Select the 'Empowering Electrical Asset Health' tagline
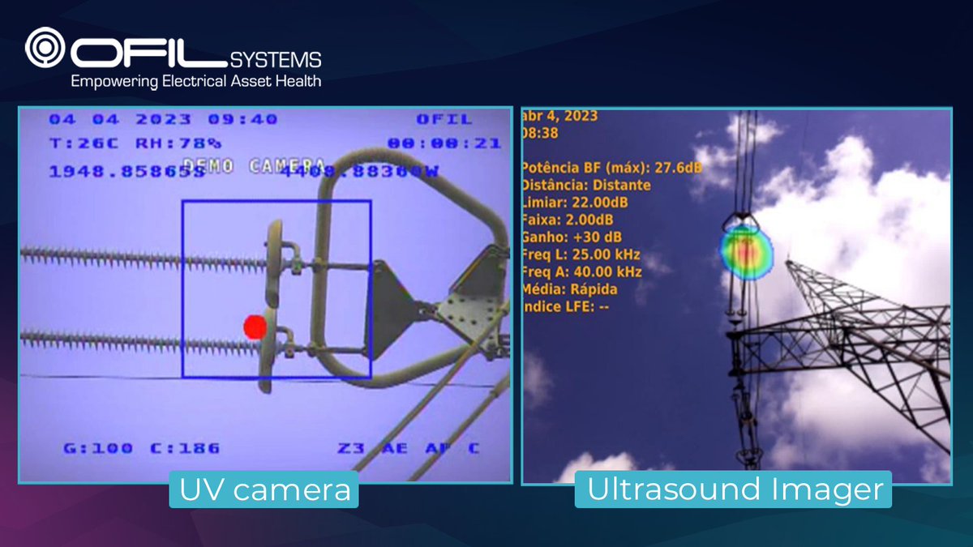This screenshot has height=547, width=973. [195, 81]
